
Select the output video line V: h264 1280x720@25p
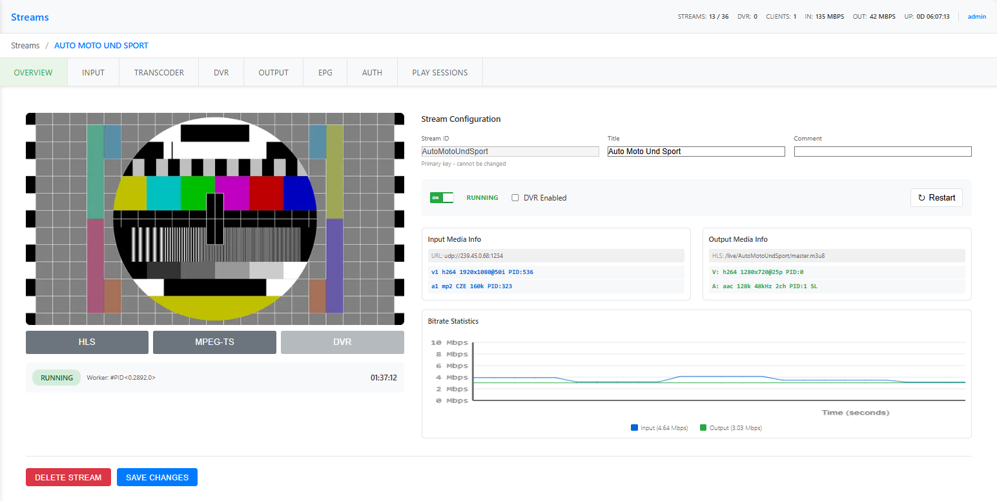point(837,272)
